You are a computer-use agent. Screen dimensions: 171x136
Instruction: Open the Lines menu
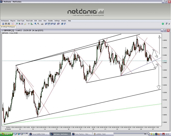40,21
